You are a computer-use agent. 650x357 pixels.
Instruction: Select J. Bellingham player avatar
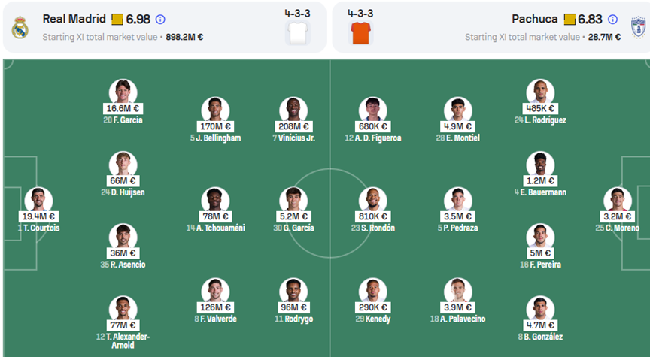coord(216,110)
